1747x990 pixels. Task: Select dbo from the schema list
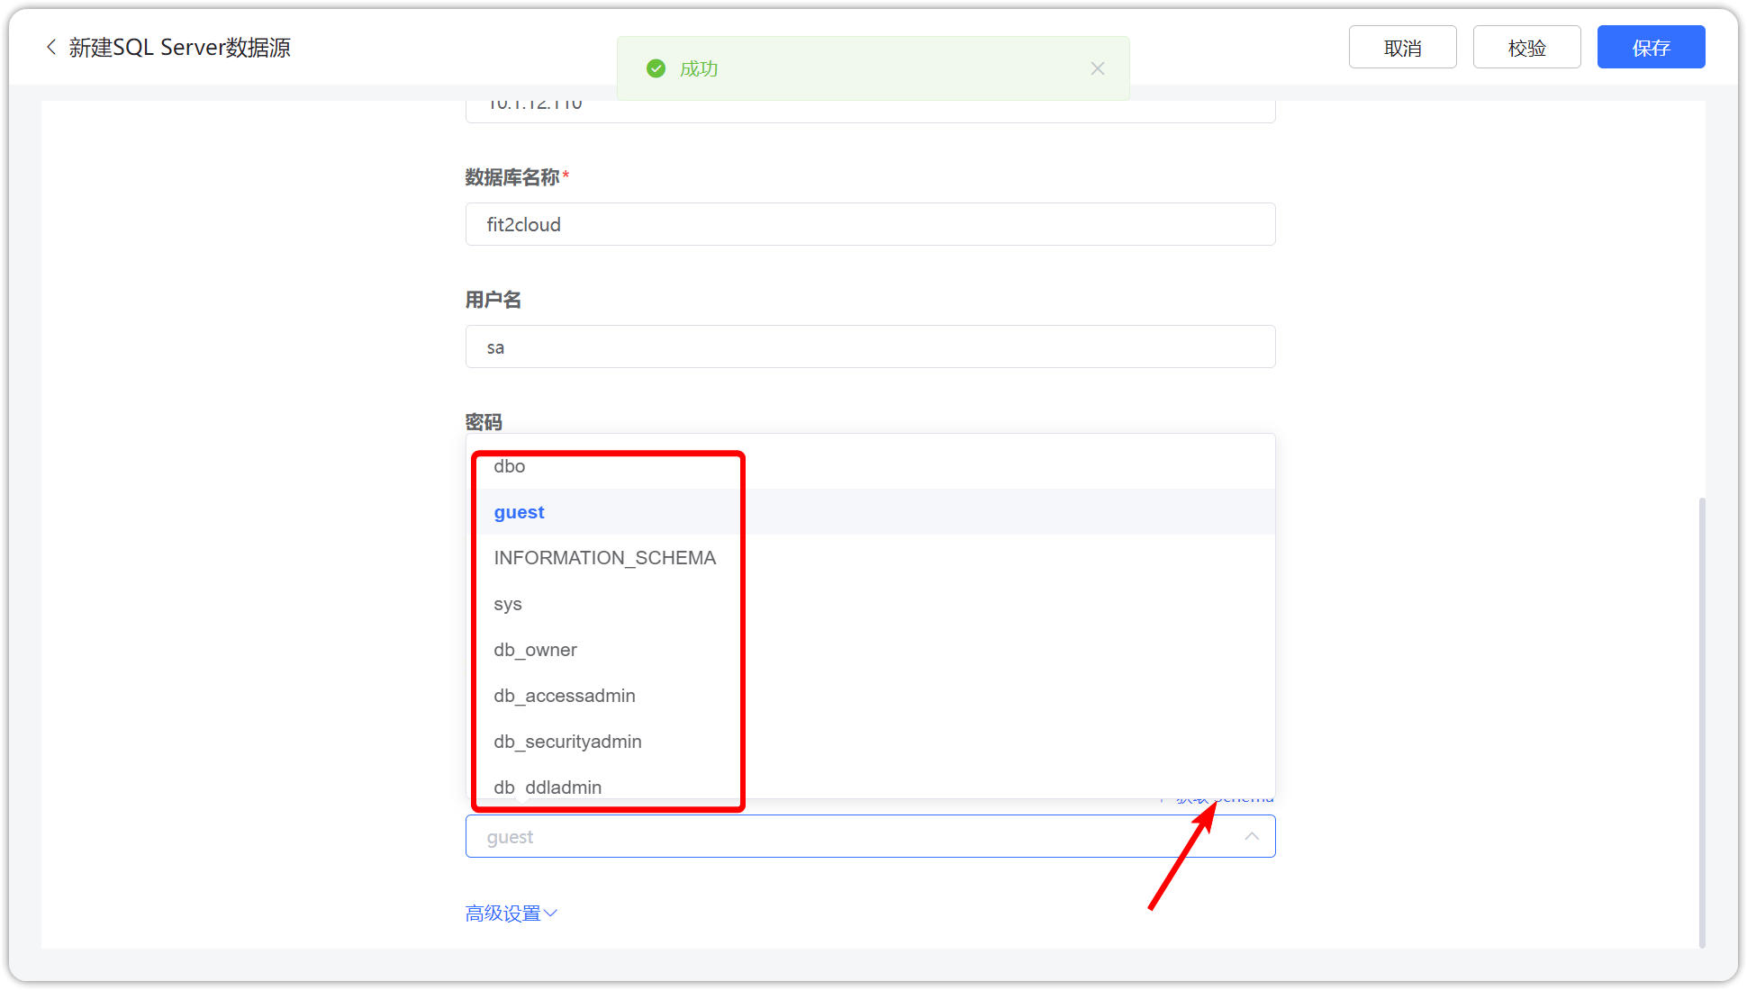coord(509,466)
